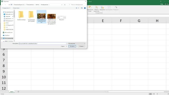
Task: Click the Общий доступ share button
Action: (167, 4)
